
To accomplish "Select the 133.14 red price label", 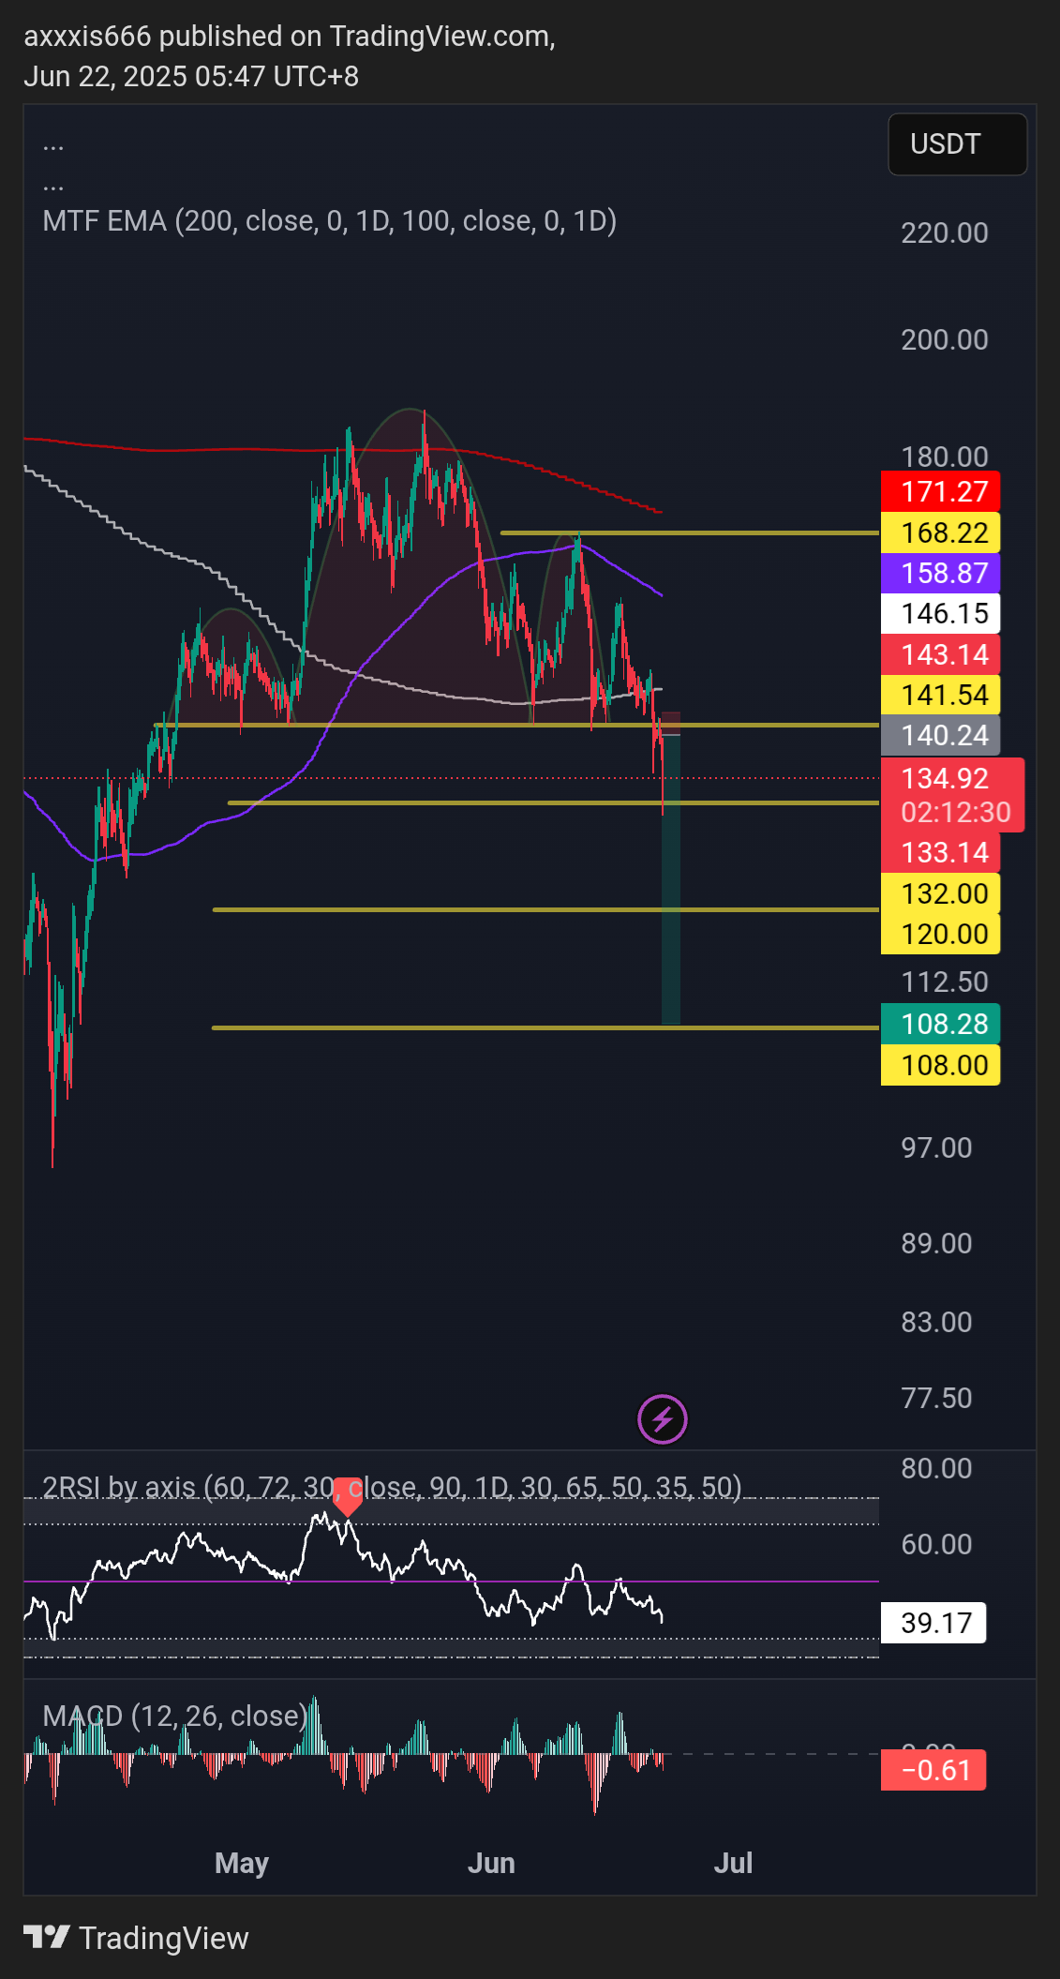I will tap(941, 852).
